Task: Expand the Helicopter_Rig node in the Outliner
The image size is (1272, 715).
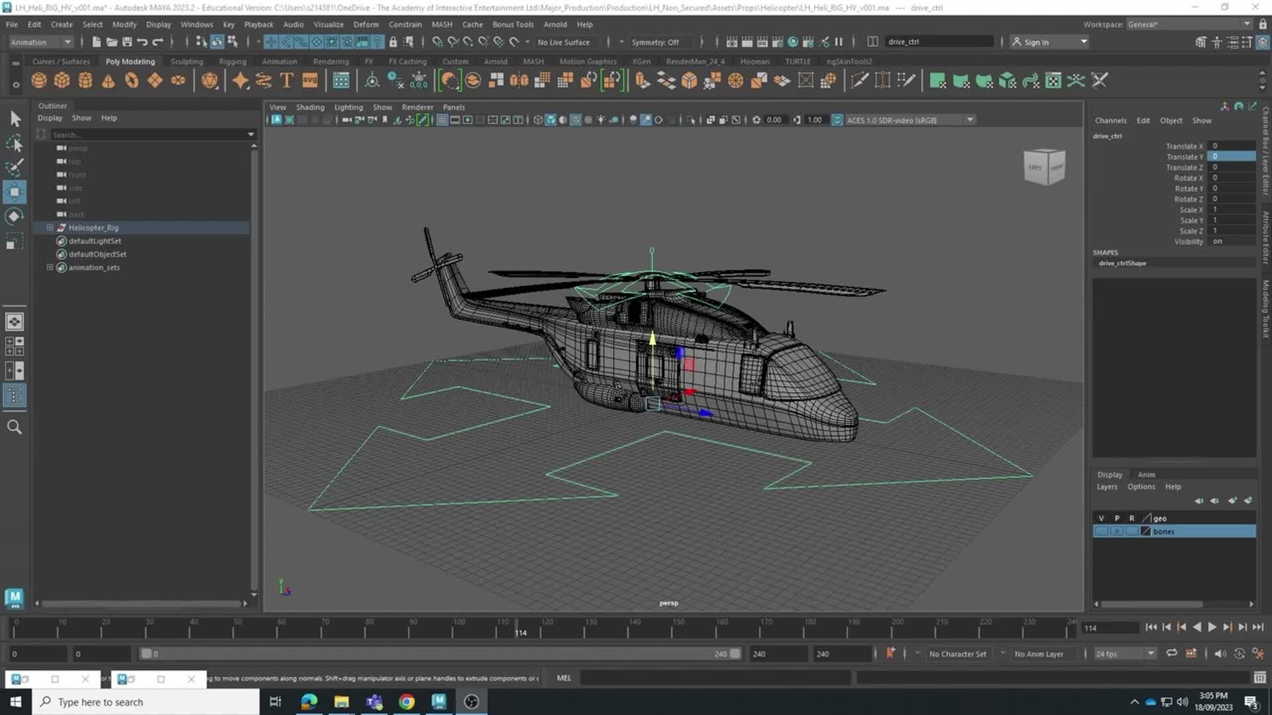Action: click(50, 227)
